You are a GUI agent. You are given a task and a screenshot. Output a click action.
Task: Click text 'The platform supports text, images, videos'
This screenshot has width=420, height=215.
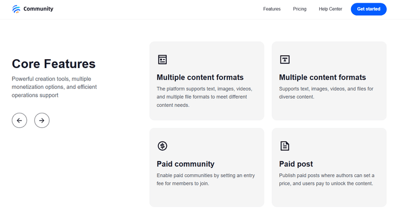click(204, 89)
